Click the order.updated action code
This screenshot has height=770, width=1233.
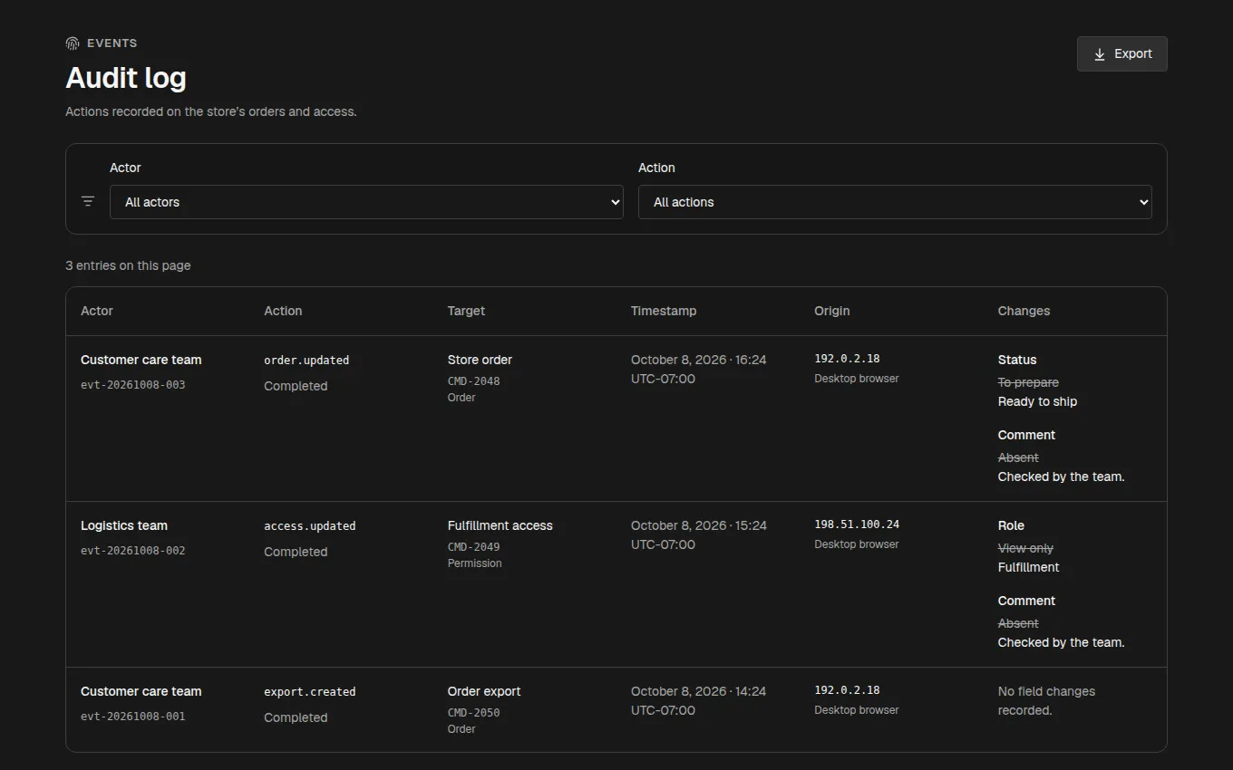click(306, 361)
